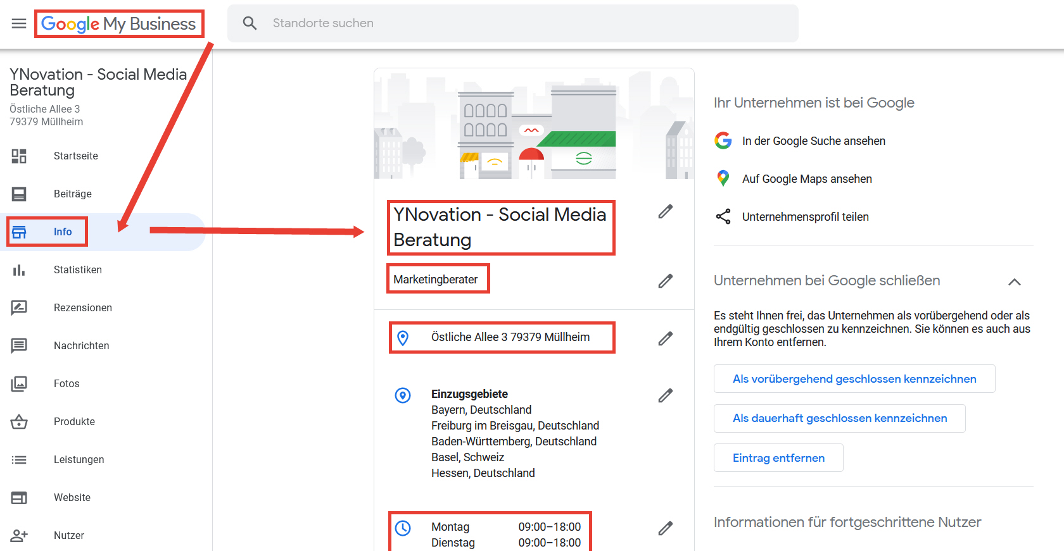Open Nutzer in the sidebar
The height and width of the screenshot is (551, 1064).
coord(69,536)
